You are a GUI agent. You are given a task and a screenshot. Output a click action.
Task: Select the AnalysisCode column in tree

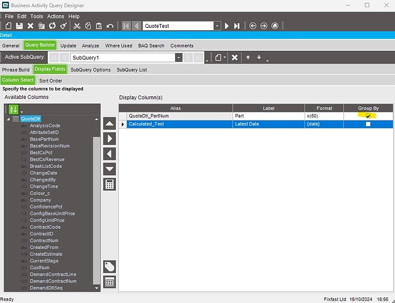click(x=45, y=125)
